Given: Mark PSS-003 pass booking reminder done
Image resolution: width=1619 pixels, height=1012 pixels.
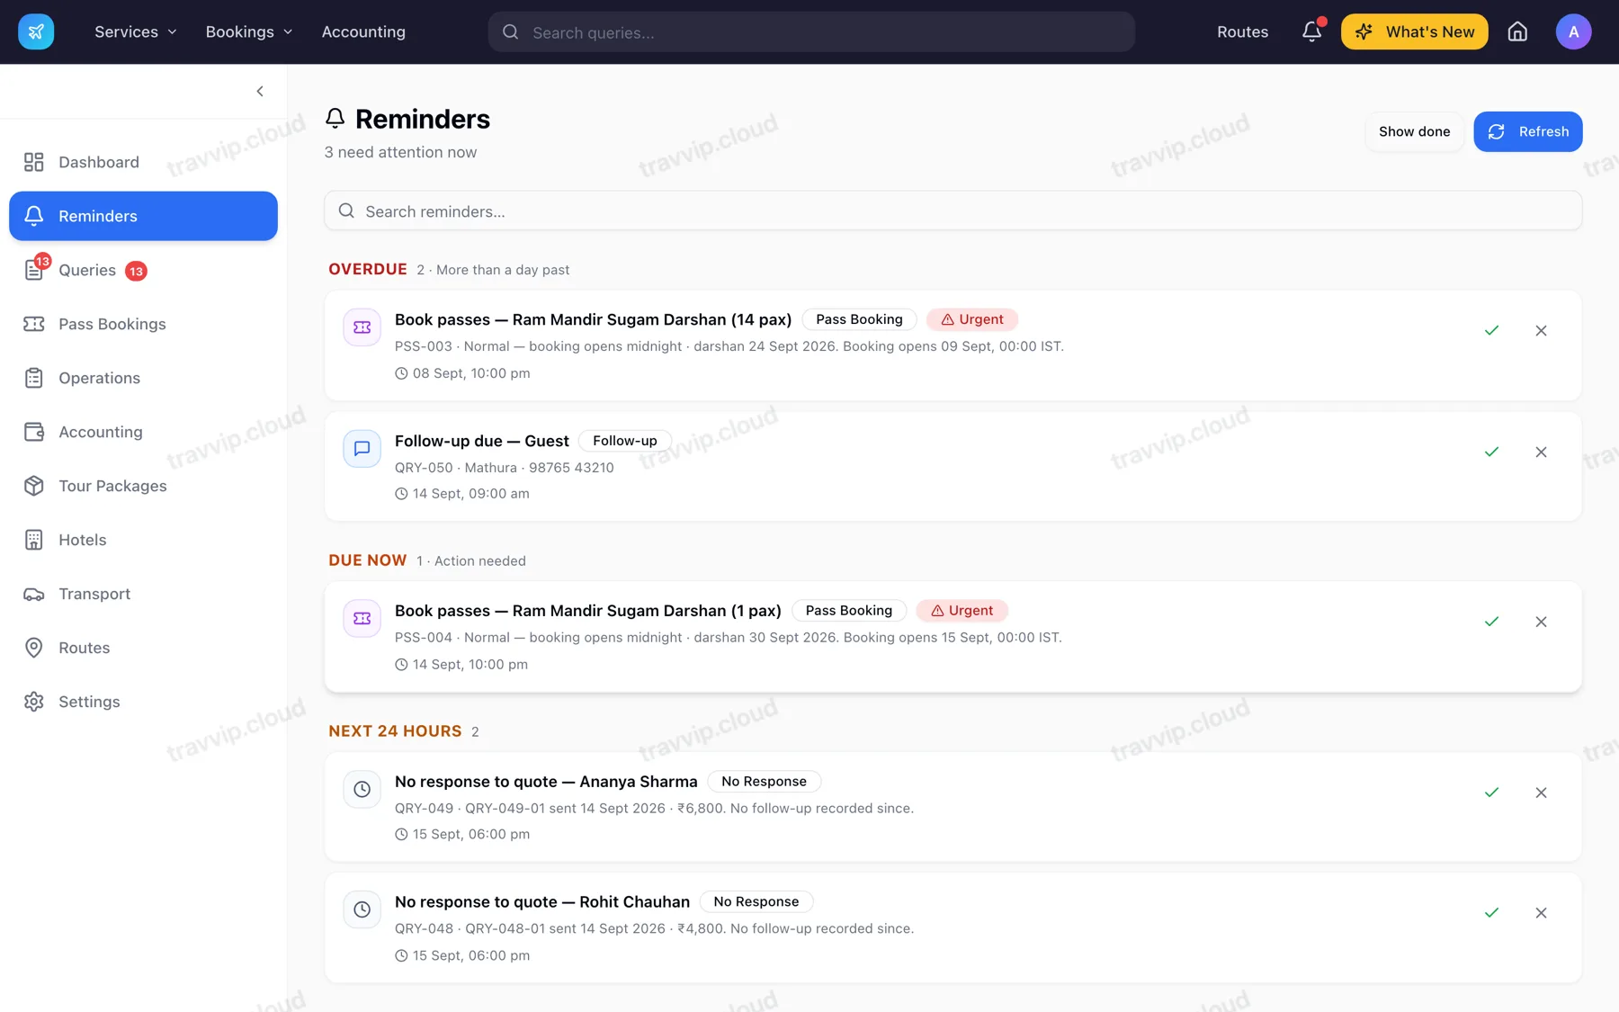Looking at the screenshot, I should (1491, 330).
